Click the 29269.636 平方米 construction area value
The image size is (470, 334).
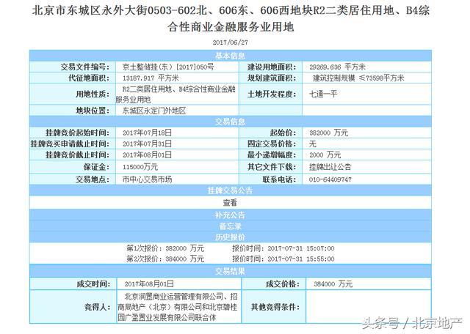[x=337, y=67]
